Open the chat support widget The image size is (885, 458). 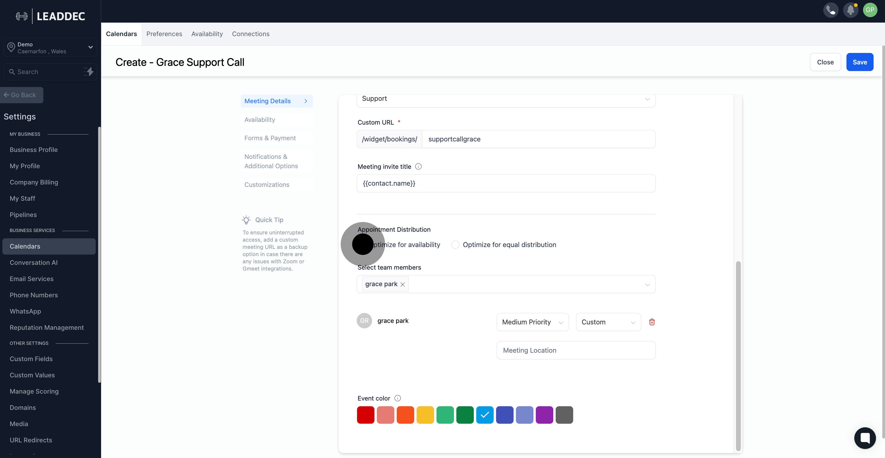(x=865, y=438)
